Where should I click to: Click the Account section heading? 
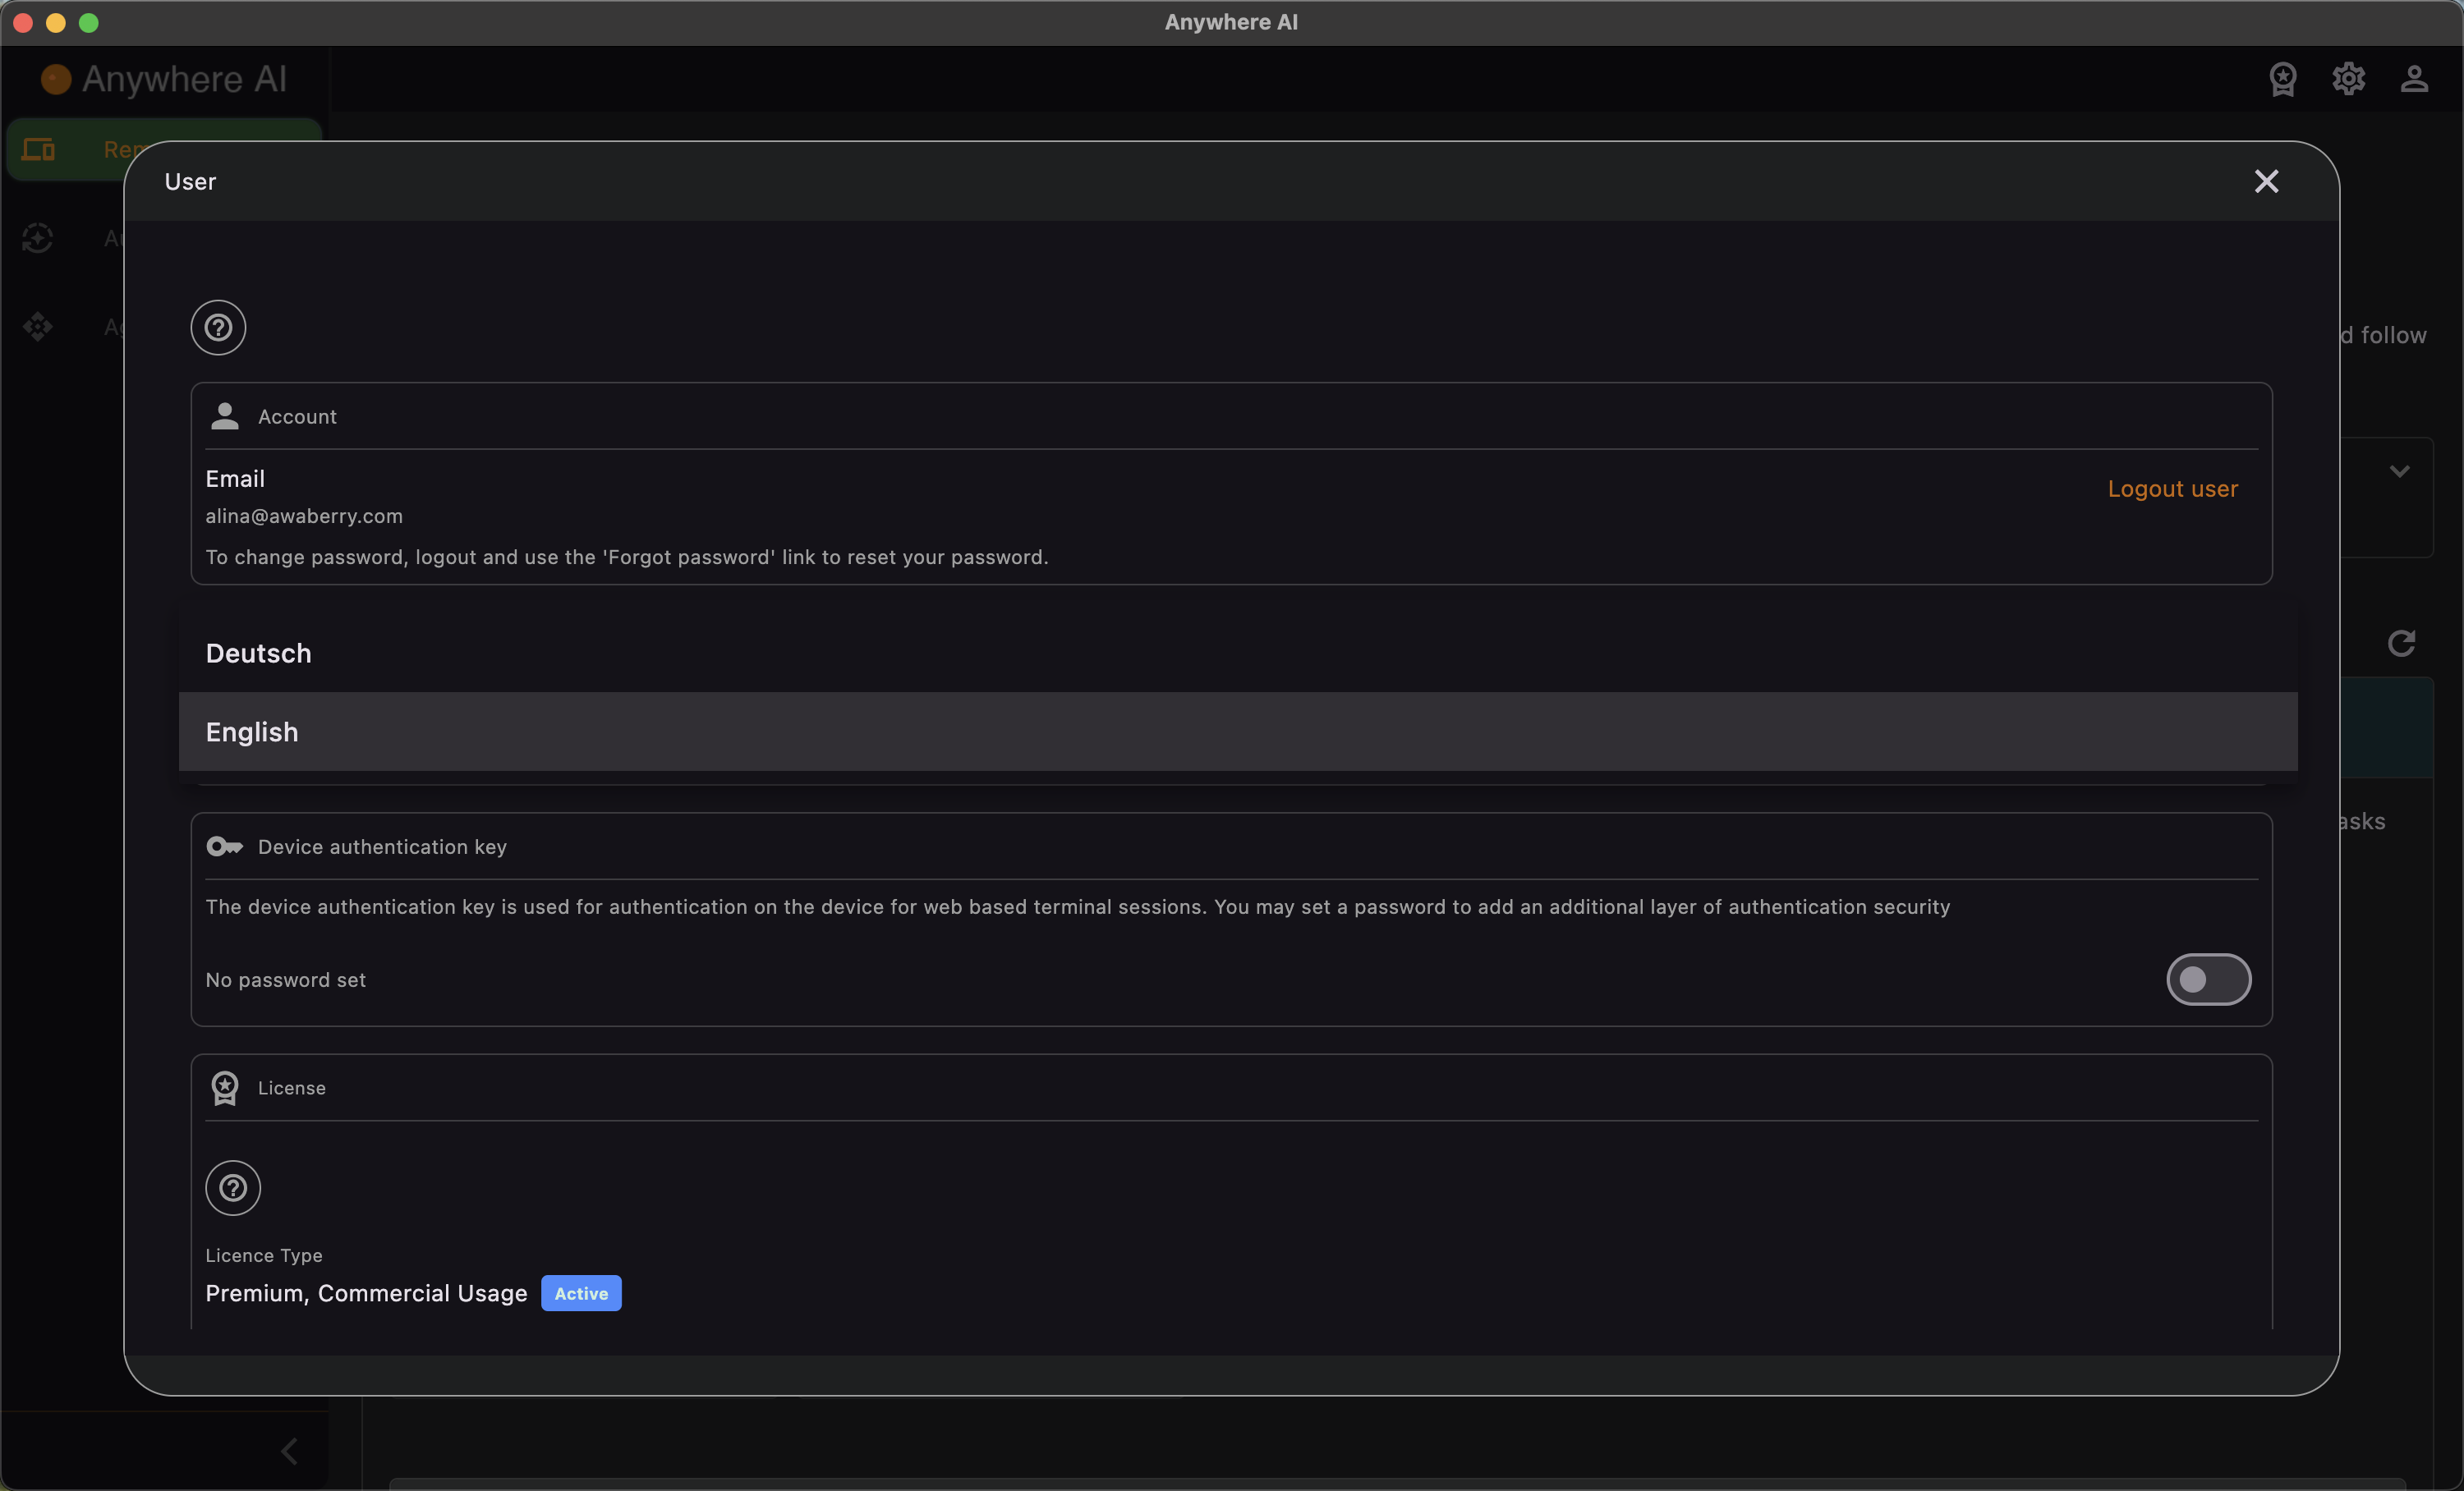click(297, 417)
